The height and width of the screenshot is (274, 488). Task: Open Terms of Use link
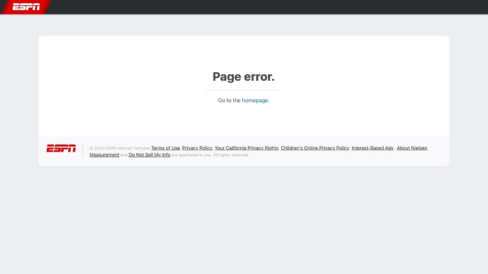click(166, 148)
